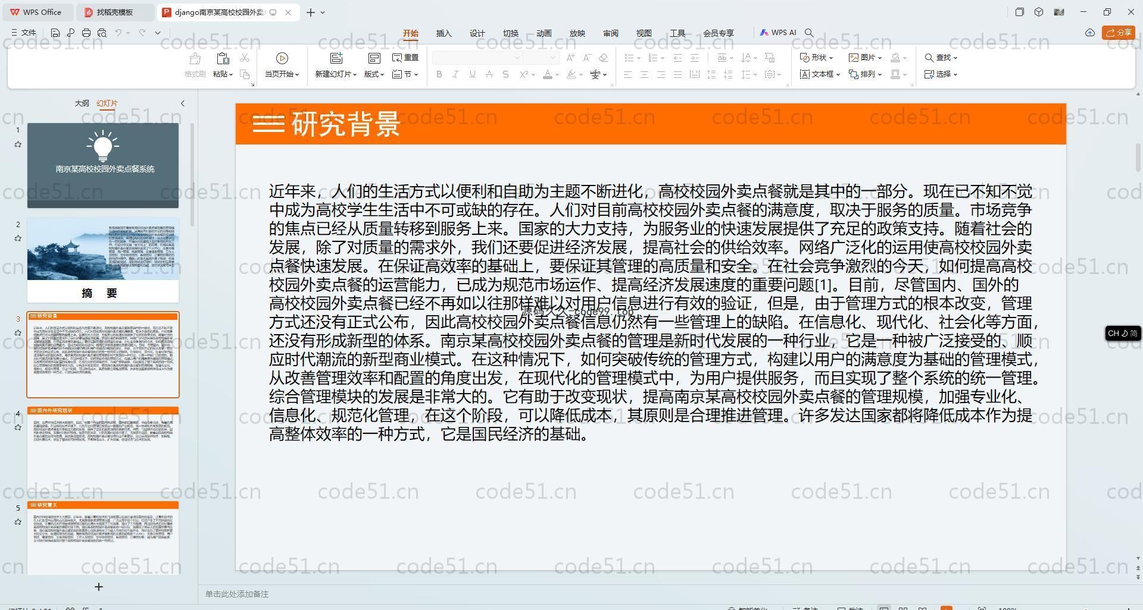Toggle Strikethrough formatting
The height and width of the screenshot is (610, 1143).
coord(489,74)
